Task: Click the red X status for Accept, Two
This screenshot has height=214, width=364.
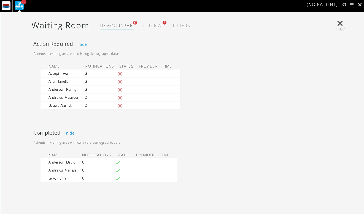Action: [x=120, y=74]
